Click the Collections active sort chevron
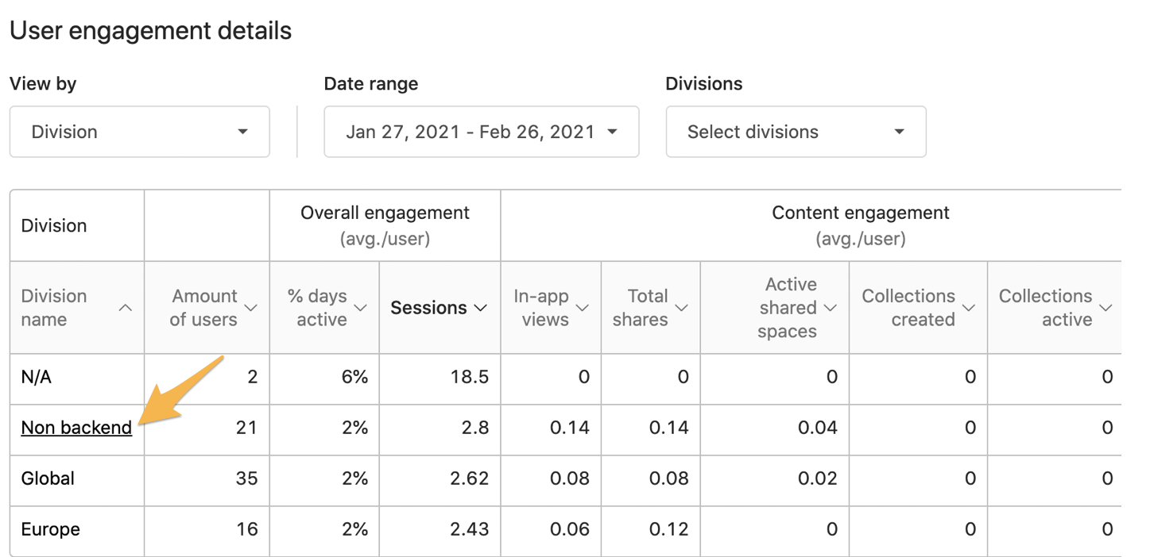Screen dimensions: 1154x557 click(1106, 308)
